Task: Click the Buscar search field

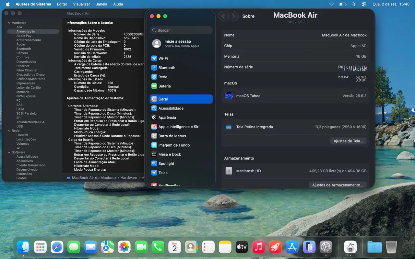Action: click(181, 30)
